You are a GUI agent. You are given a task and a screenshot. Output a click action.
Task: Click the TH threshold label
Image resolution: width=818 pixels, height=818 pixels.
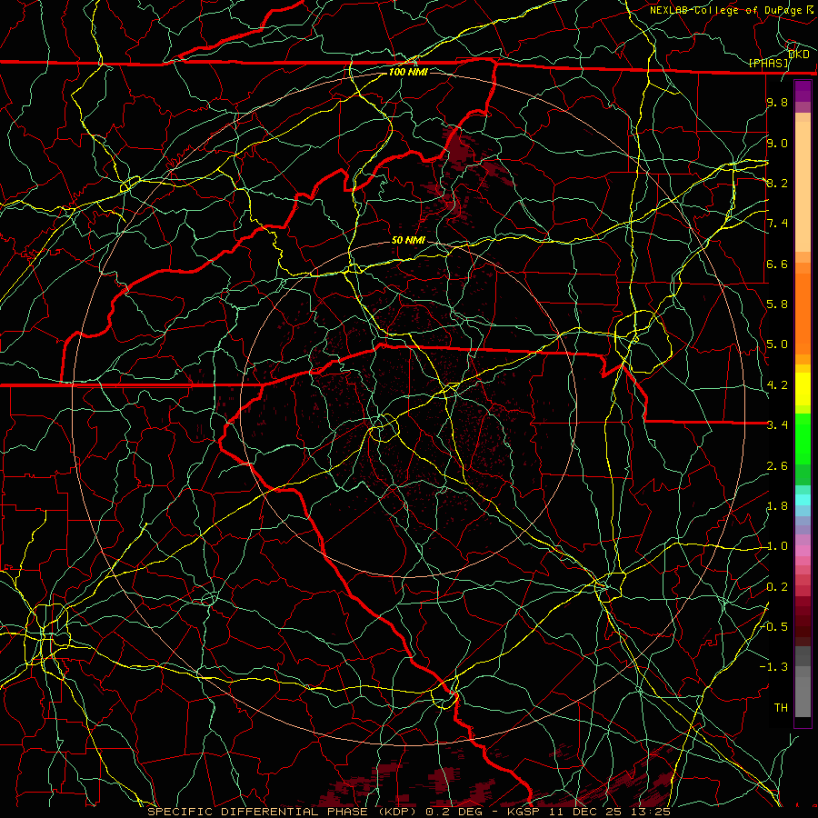[781, 708]
